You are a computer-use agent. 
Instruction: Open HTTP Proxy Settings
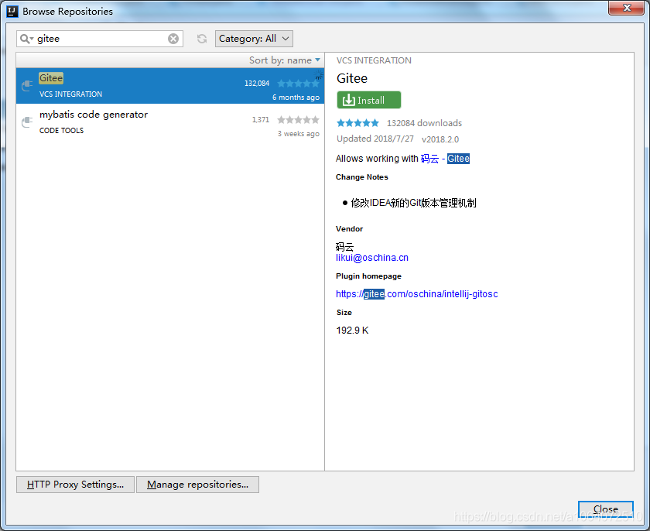click(76, 484)
